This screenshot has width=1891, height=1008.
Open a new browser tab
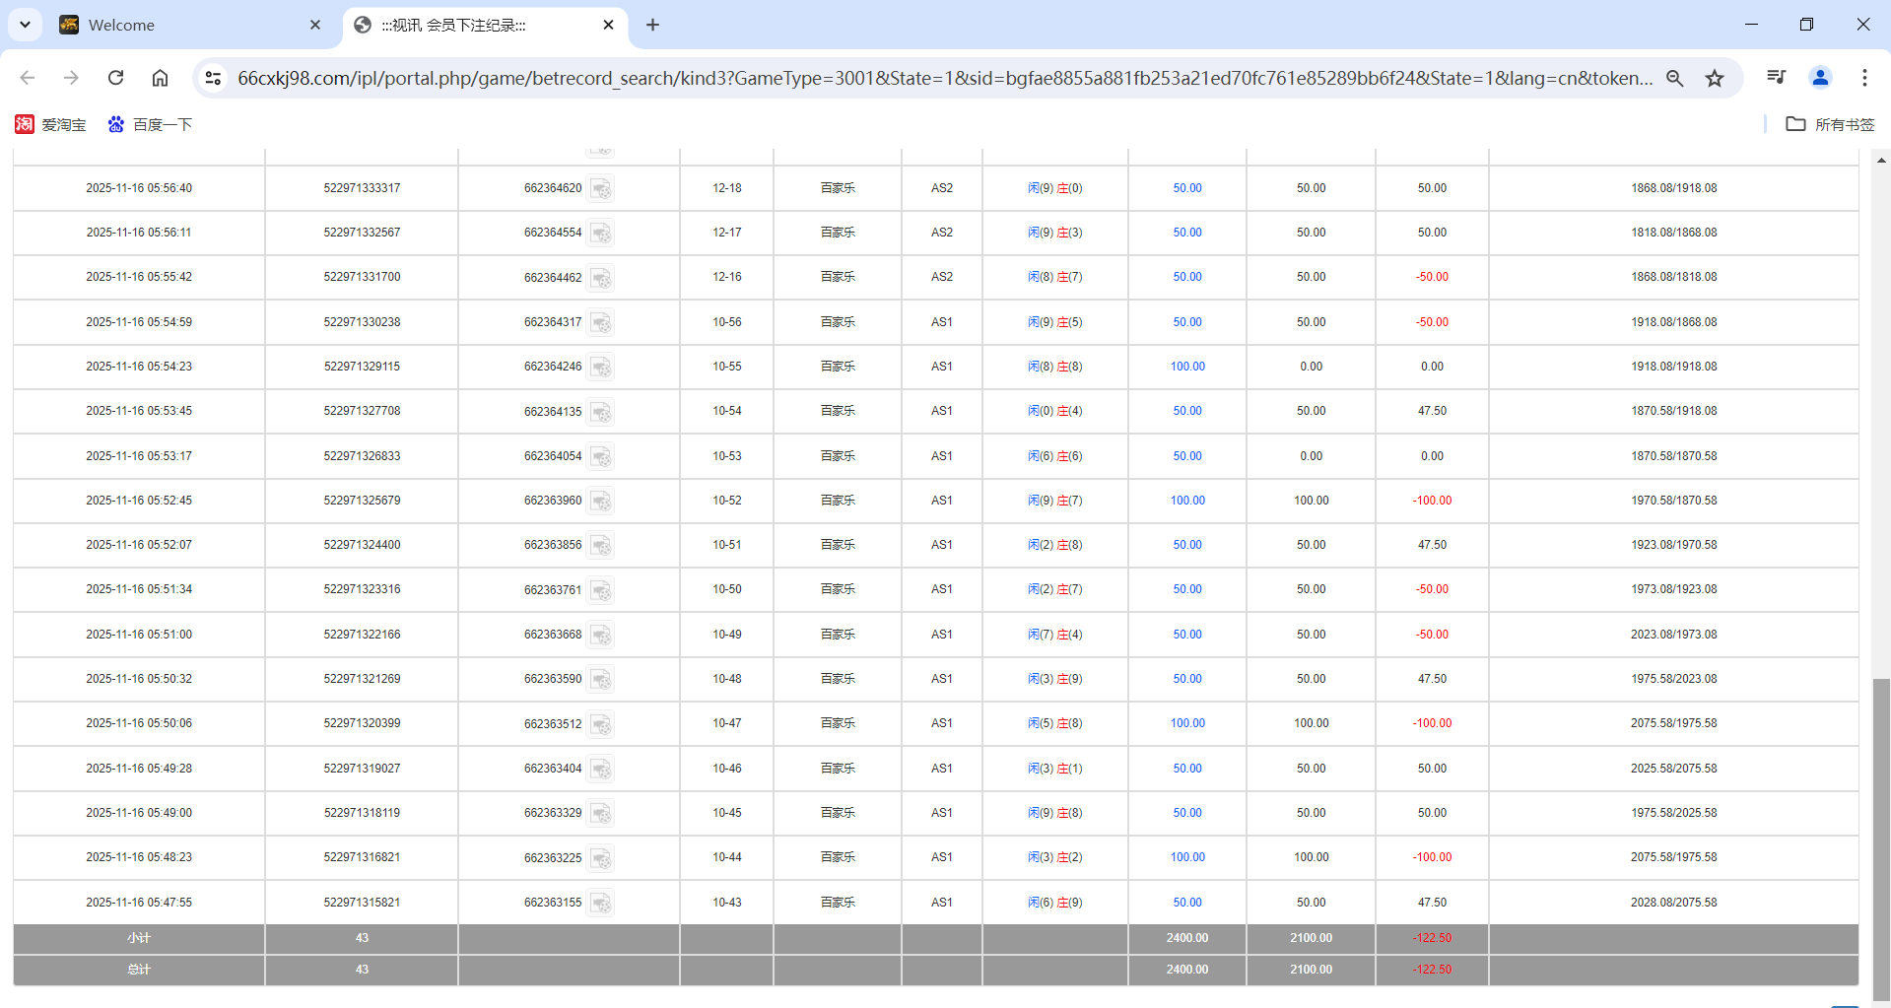[x=652, y=25]
